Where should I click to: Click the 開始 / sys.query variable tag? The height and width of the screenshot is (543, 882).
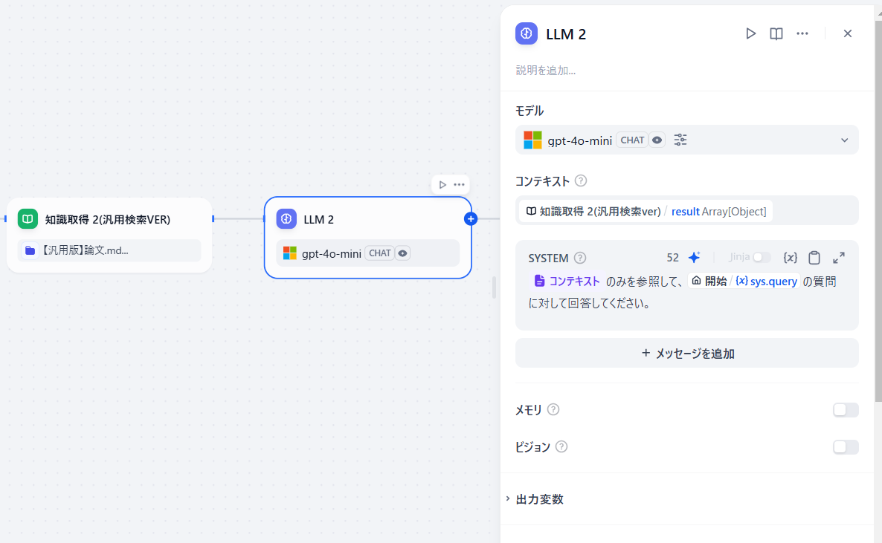click(744, 281)
